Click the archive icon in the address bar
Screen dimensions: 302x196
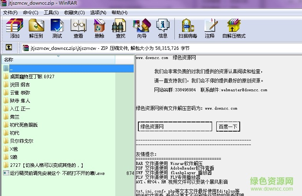click(26, 48)
